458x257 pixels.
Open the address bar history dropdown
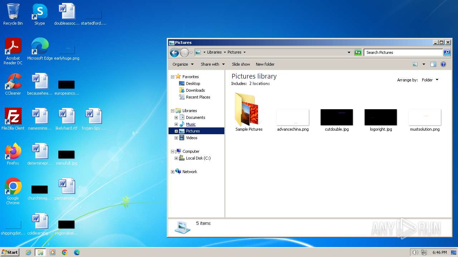point(349,52)
